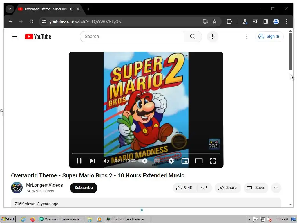The height and width of the screenshot is (223, 297).
Task: Enter full screen mode
Action: click(213, 161)
